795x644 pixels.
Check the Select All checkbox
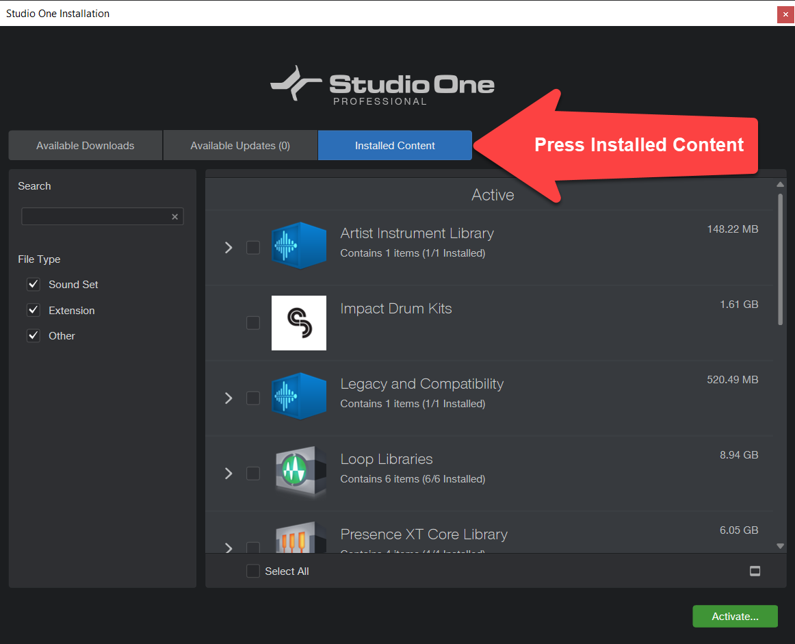point(253,571)
